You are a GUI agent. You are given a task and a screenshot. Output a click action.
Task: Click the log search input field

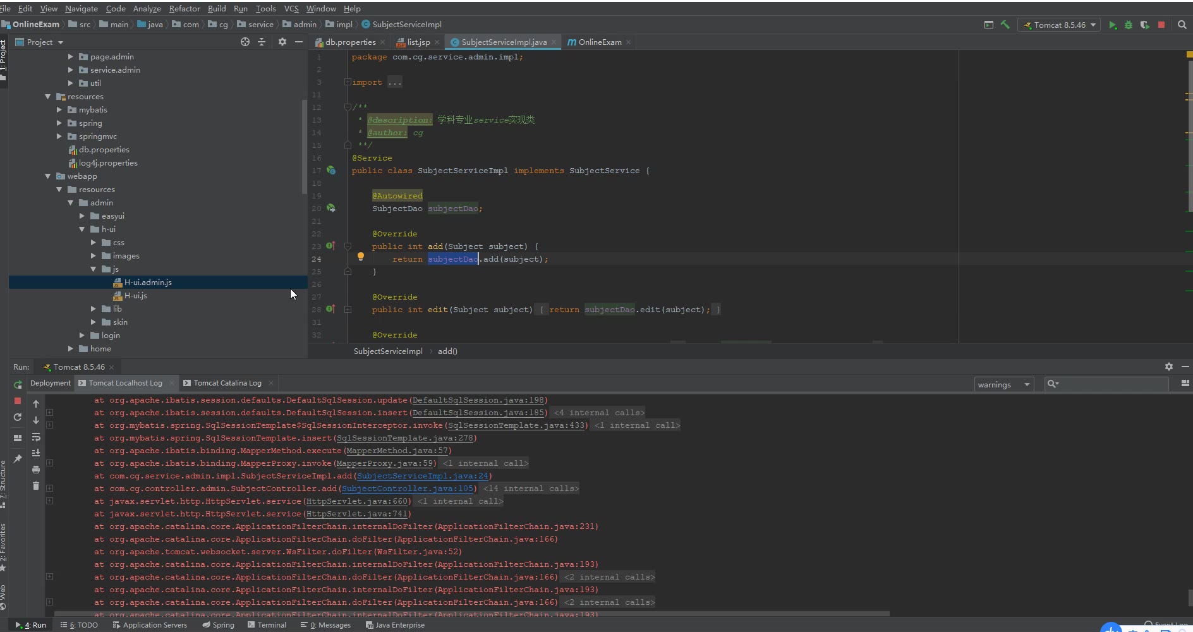1112,384
